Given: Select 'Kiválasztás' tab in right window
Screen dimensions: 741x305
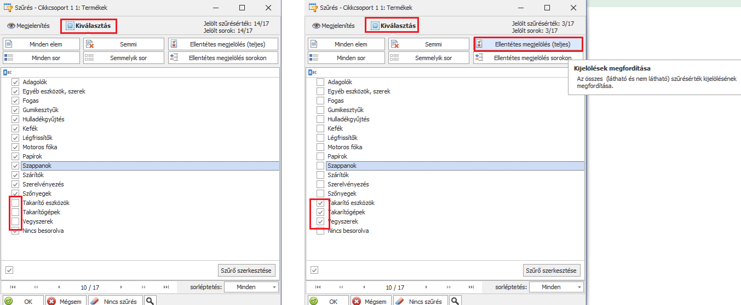Looking at the screenshot, I should click(x=393, y=26).
